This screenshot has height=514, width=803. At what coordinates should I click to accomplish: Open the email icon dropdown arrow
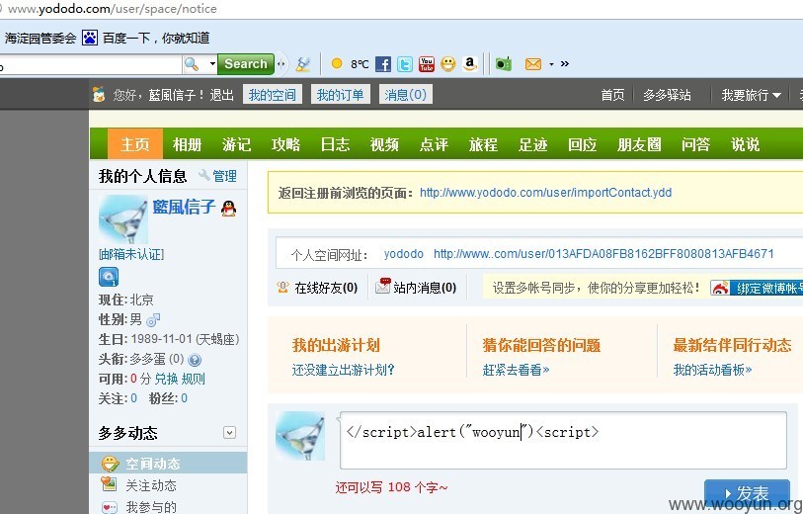tap(551, 64)
